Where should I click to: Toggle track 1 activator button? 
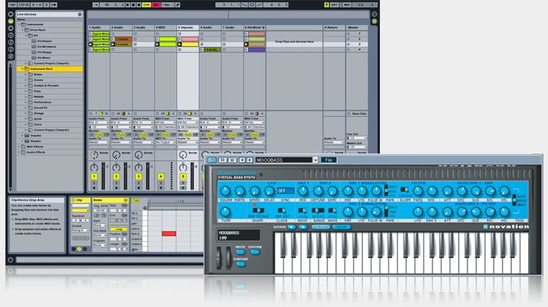[94, 177]
